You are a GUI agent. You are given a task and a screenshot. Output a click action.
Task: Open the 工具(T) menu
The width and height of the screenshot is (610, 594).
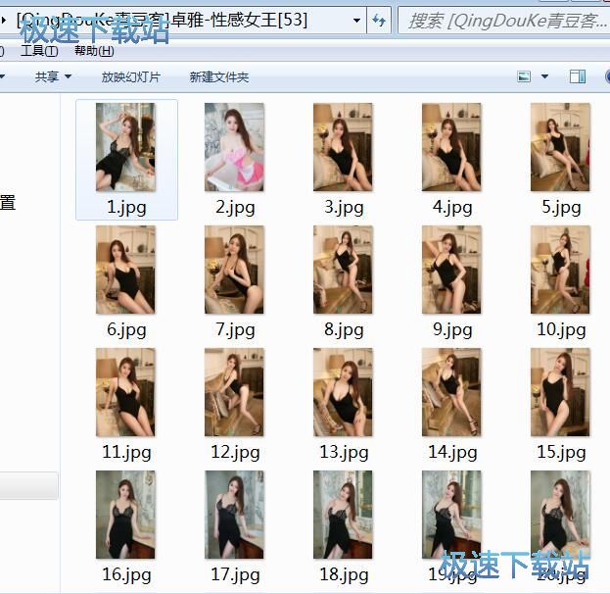39,51
